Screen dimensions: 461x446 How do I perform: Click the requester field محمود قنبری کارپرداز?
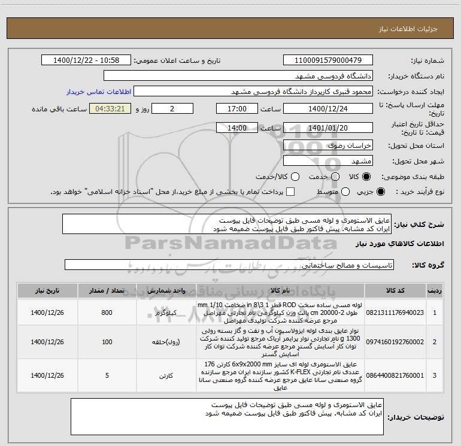click(x=253, y=91)
